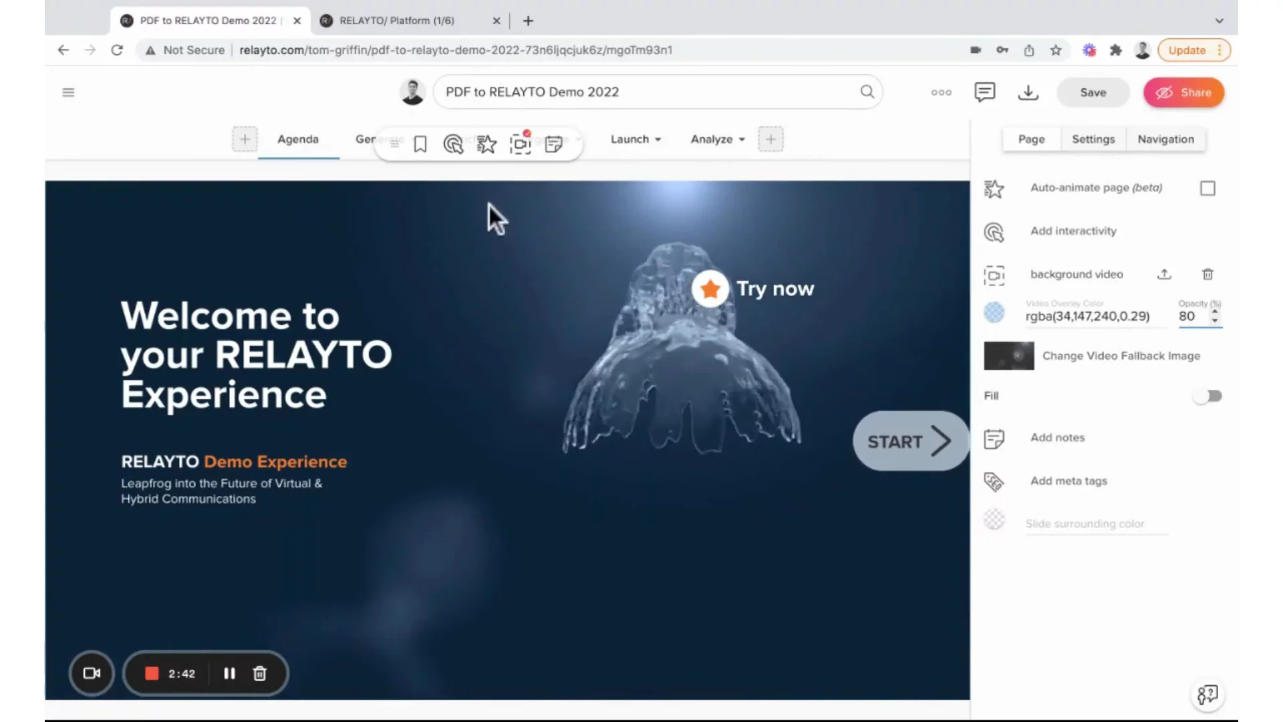Click the background video icon in floating toolbar
Screen dimensions: 1283x722
(x=520, y=144)
